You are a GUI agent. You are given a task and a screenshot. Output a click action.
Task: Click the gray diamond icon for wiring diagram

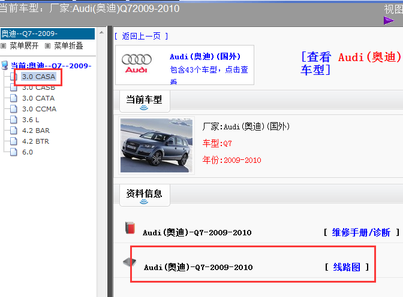coord(130,262)
